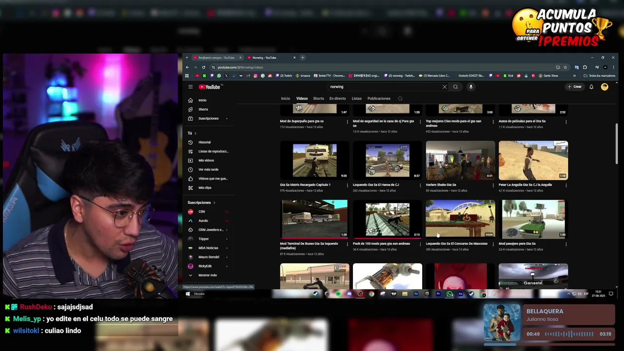Expand the Tú section chevron
The height and width of the screenshot is (351, 624).
(195, 133)
